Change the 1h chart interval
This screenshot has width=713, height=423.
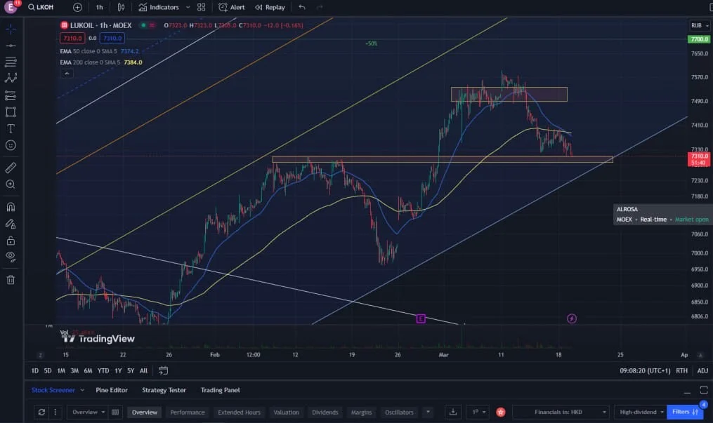[100, 7]
